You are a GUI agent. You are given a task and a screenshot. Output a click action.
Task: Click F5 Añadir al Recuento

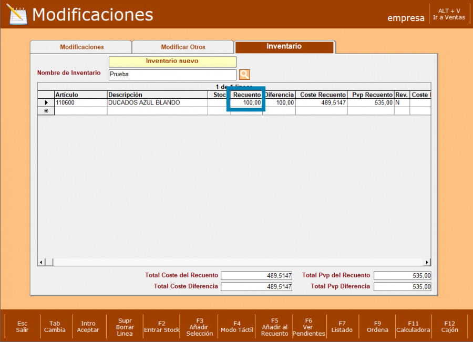coord(274,327)
